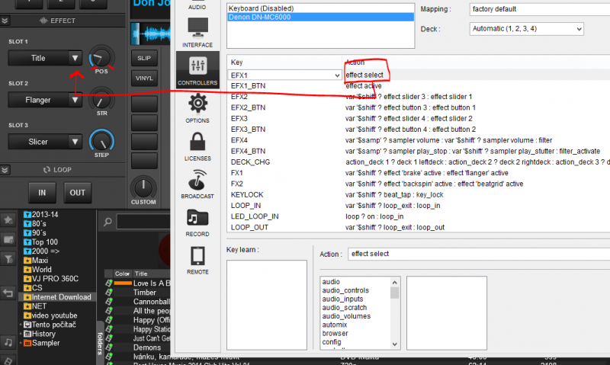Select the EFX2_BTN mapping row
Screen dimensions: 610x365
point(419,107)
